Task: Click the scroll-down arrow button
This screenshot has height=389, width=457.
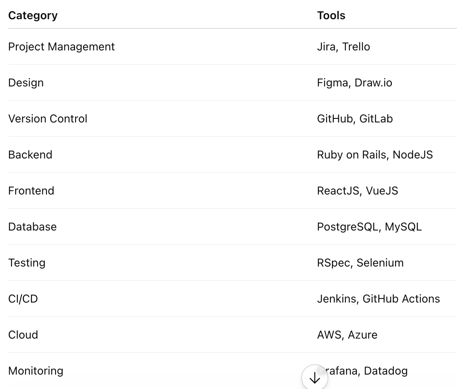Action: [314, 378]
